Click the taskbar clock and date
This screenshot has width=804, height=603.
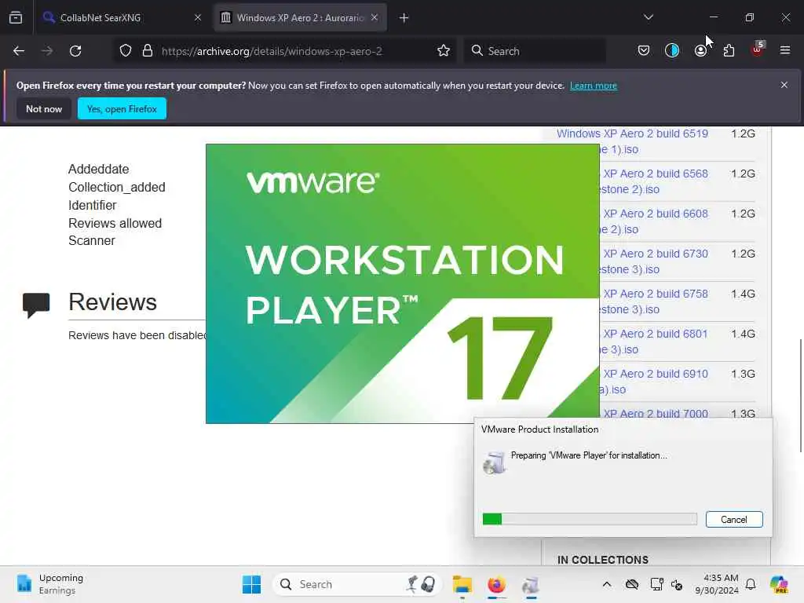(716, 584)
